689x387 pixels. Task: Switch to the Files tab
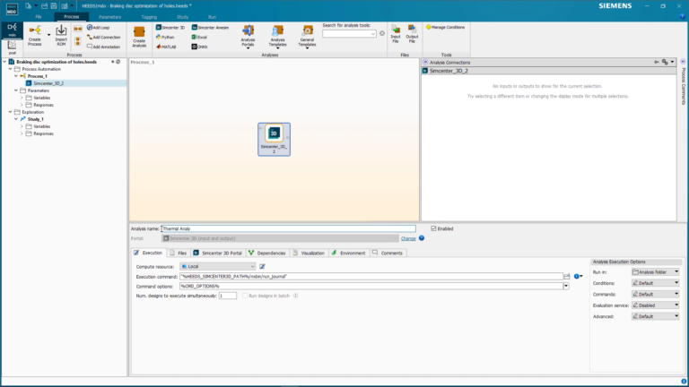tap(179, 253)
